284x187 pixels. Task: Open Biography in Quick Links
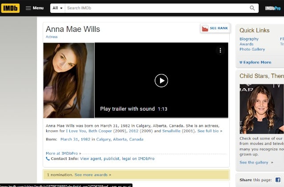coord(249,39)
